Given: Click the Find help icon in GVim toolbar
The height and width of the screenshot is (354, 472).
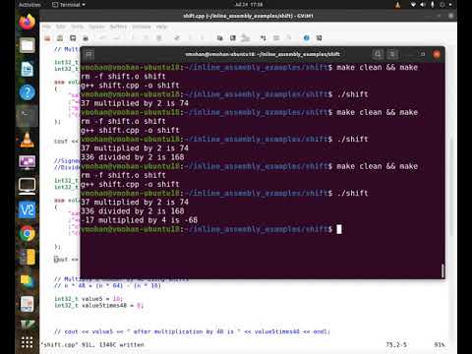Looking at the screenshot, I should [319, 38].
